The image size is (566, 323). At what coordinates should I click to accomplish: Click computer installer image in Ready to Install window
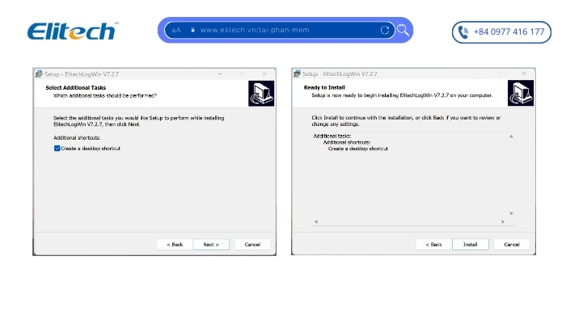coord(520,93)
